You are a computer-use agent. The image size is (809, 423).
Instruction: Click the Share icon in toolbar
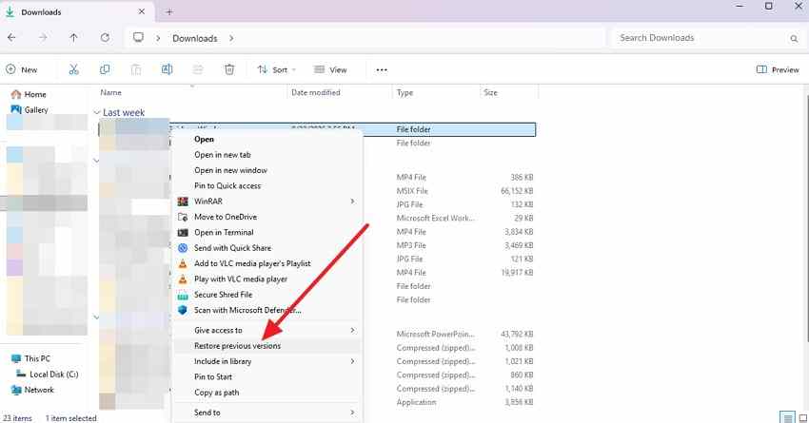click(198, 69)
